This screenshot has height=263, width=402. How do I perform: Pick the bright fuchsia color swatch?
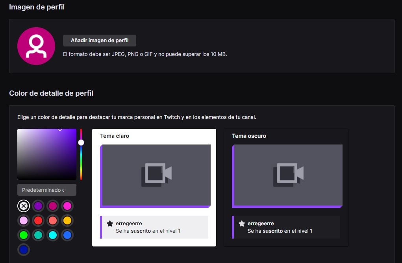[67, 206]
